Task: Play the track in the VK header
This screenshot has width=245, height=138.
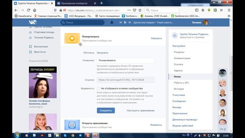Action: [125, 23]
